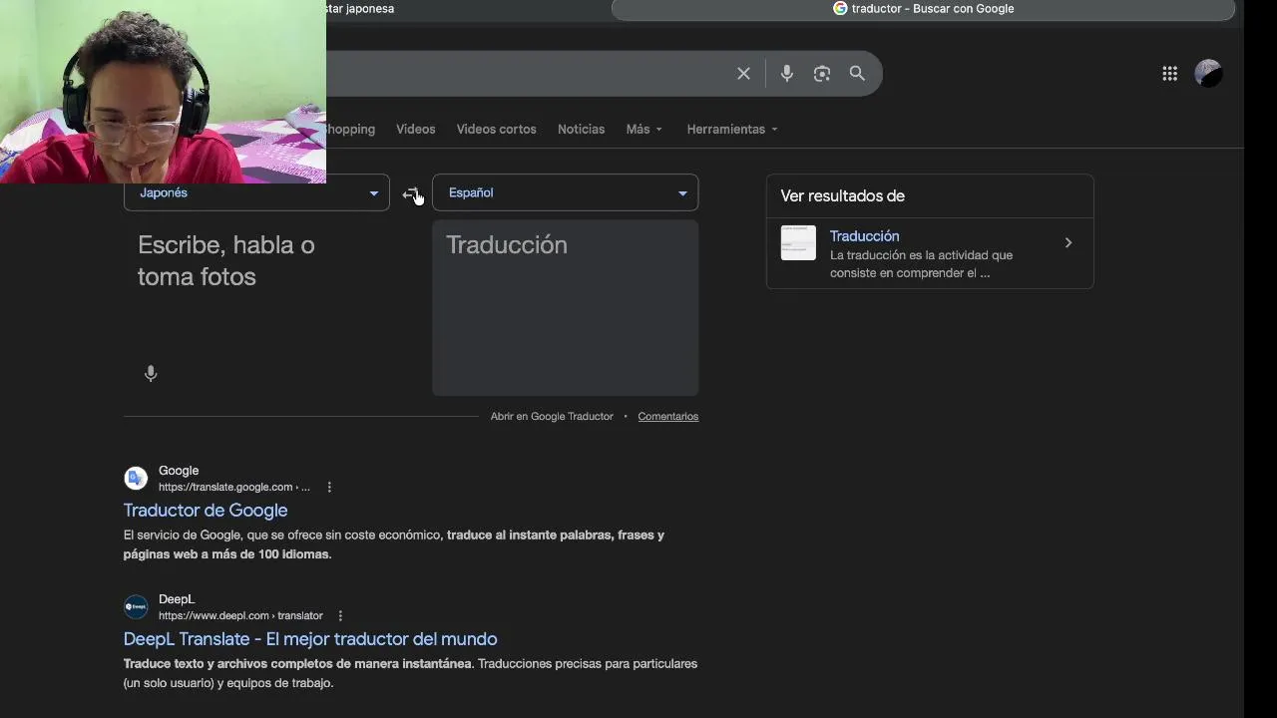Clear the search box with the X icon
1277x718 pixels.
point(743,74)
